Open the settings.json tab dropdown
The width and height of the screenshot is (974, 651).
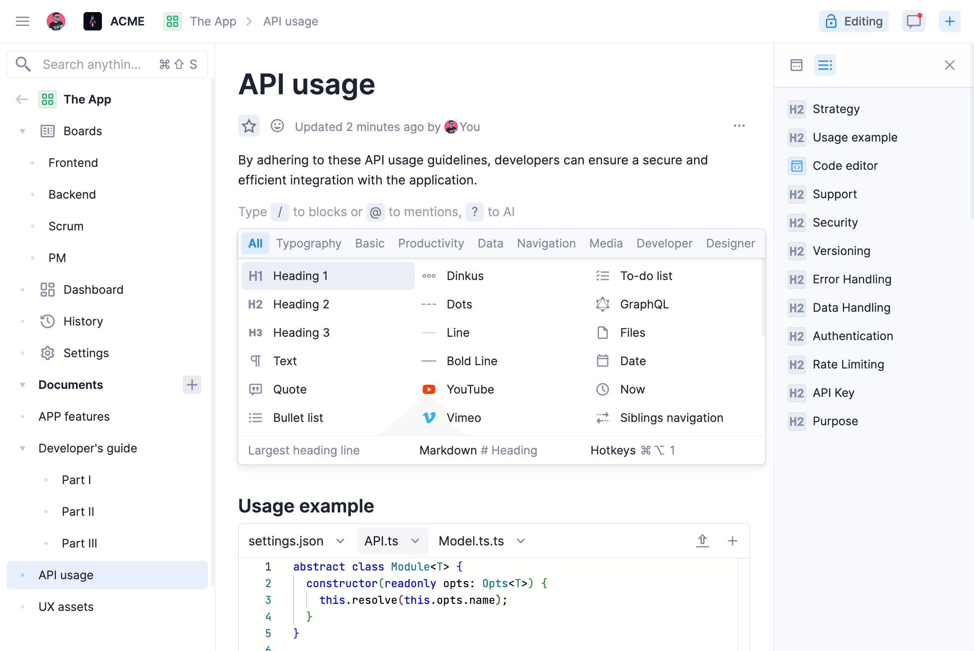[x=340, y=541]
